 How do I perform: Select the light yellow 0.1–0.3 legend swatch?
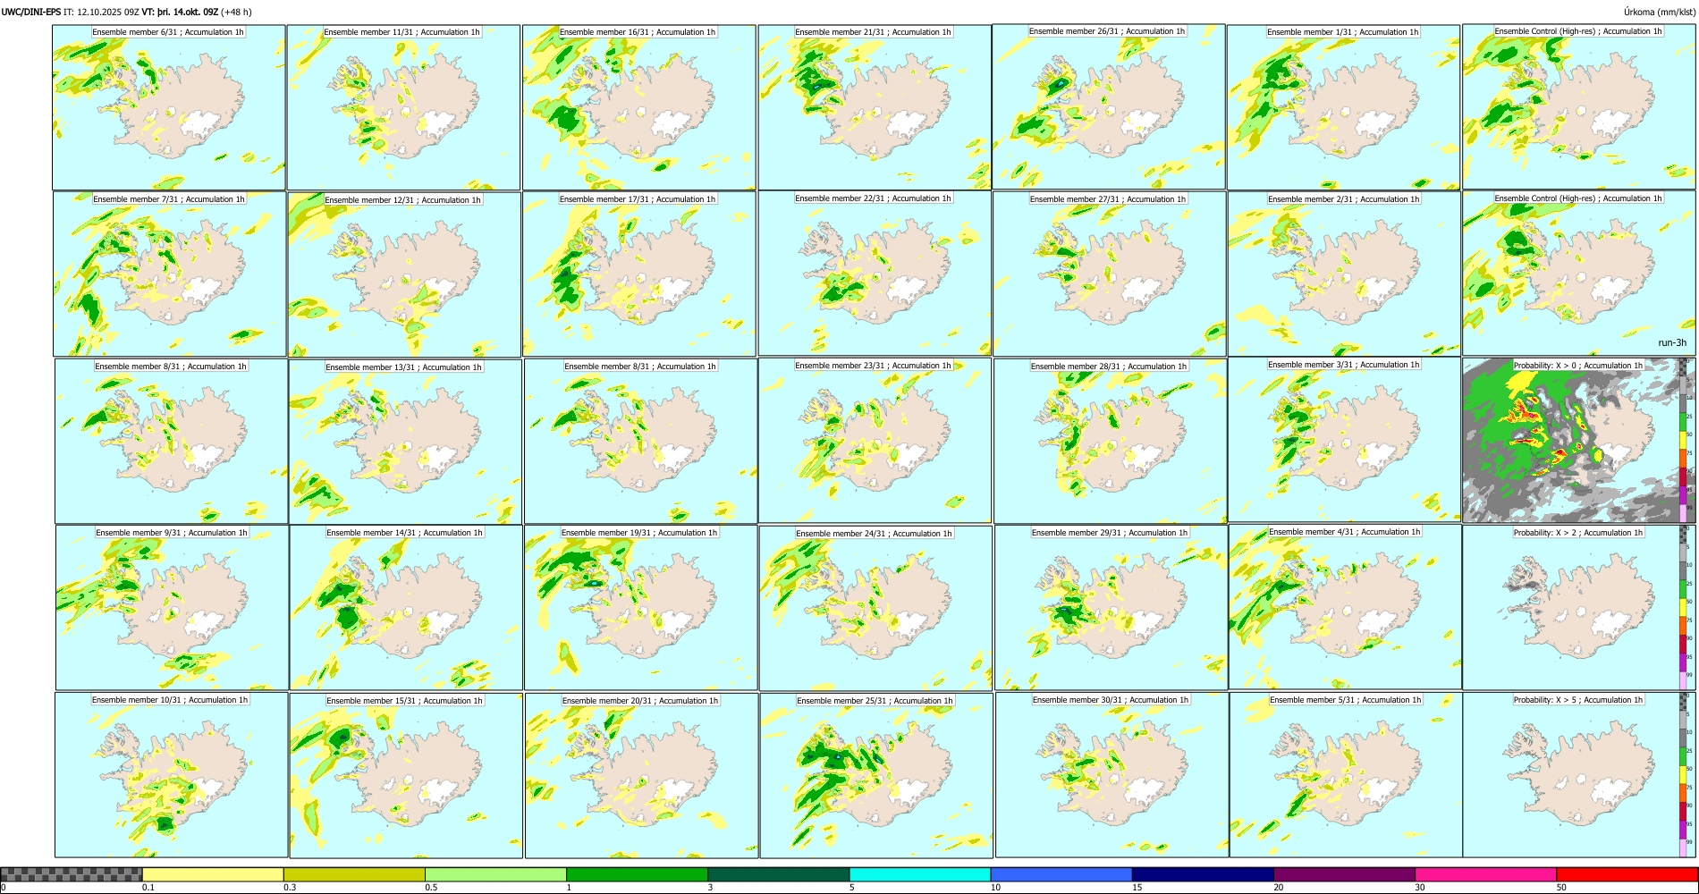click(213, 874)
